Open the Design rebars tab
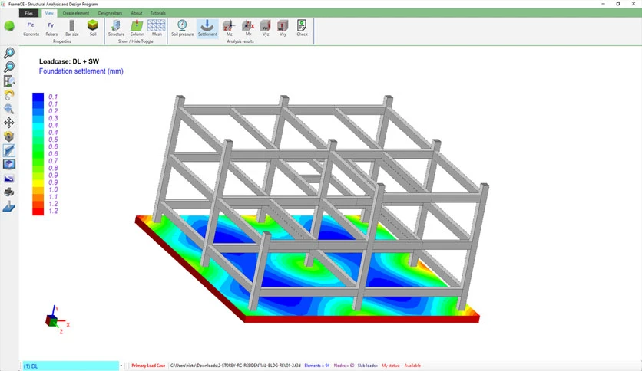The height and width of the screenshot is (371, 642). coord(110,13)
